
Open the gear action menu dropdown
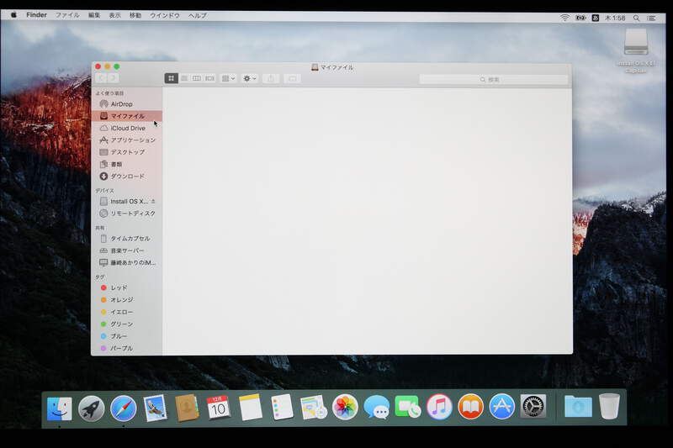pyautogui.click(x=250, y=78)
